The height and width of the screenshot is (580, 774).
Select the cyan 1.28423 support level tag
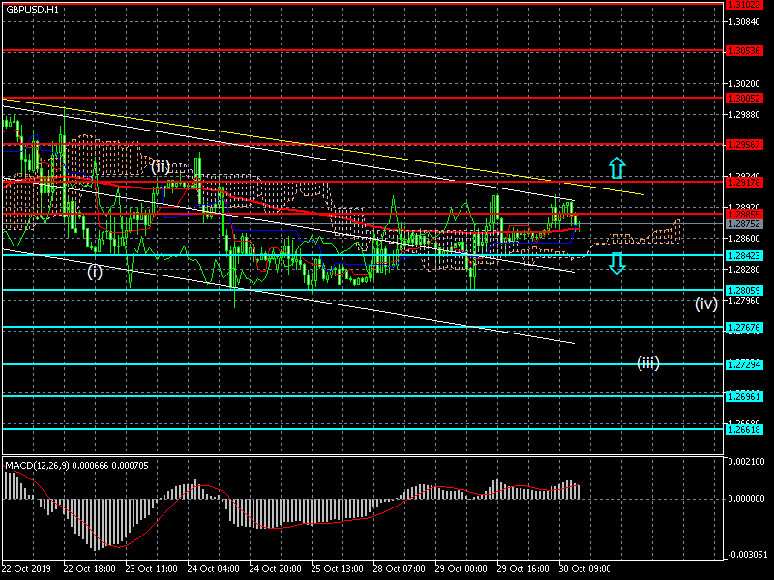[x=745, y=256]
